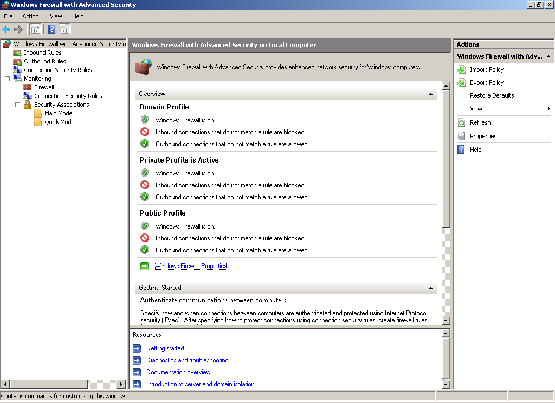Toggle the console tree pane toolbar icon
This screenshot has height=403, width=555.
(x=35, y=30)
